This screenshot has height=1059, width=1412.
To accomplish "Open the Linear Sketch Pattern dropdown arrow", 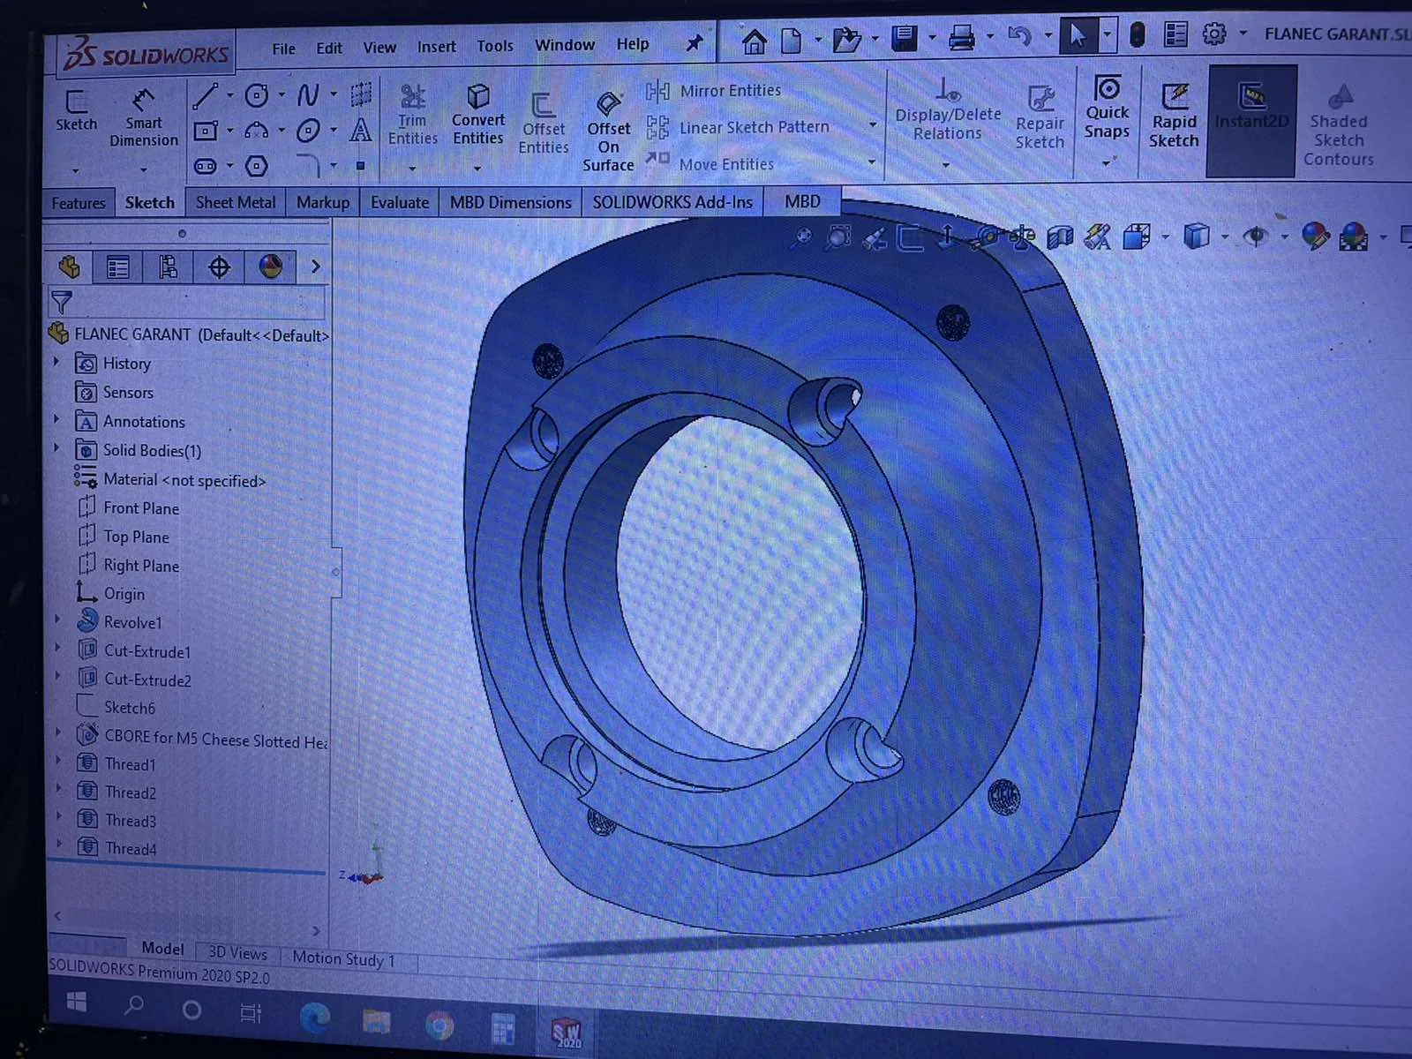I will click(x=872, y=125).
